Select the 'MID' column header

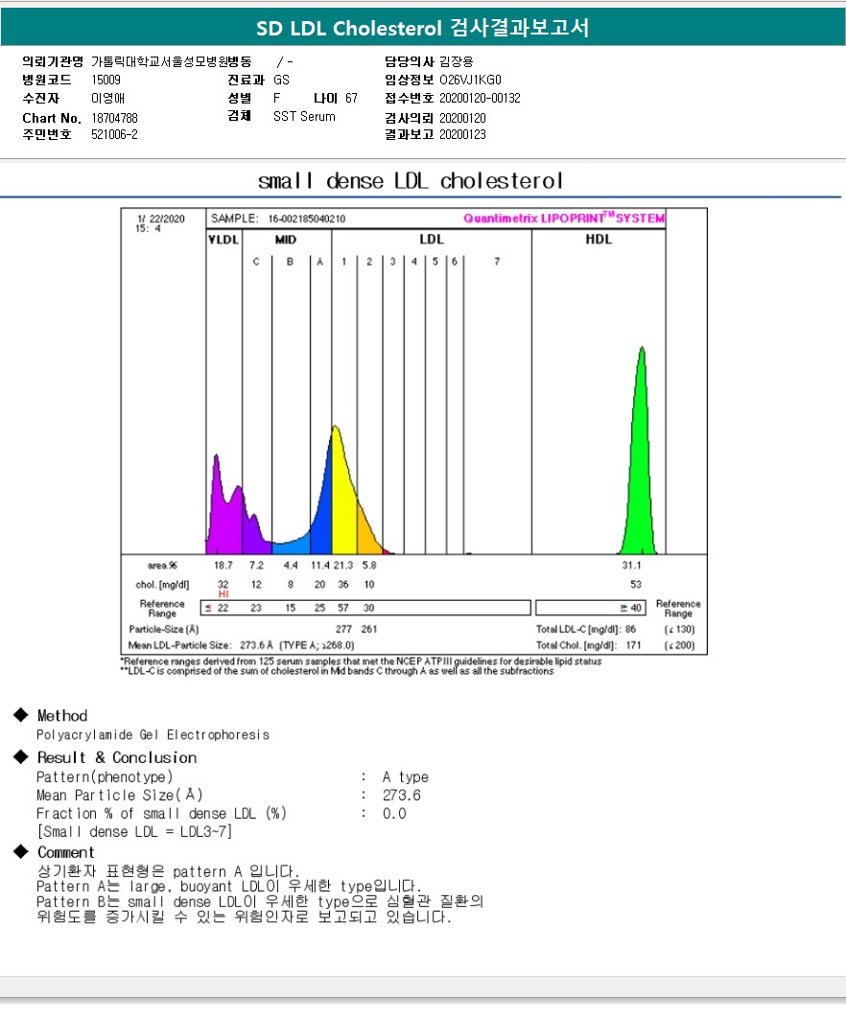[286, 240]
